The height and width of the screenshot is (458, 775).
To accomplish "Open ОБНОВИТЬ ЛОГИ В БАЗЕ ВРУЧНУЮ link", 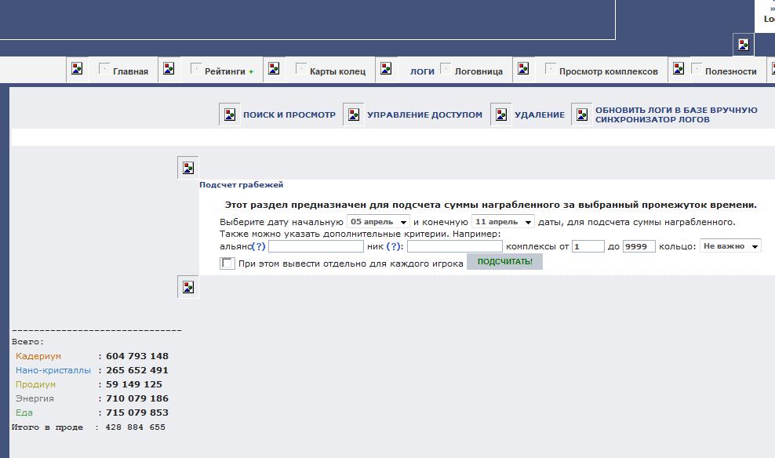I will coord(676,110).
